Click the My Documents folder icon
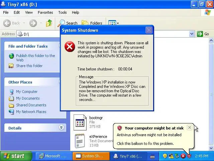Screen dimensions: 214x161 click(x=11, y=98)
